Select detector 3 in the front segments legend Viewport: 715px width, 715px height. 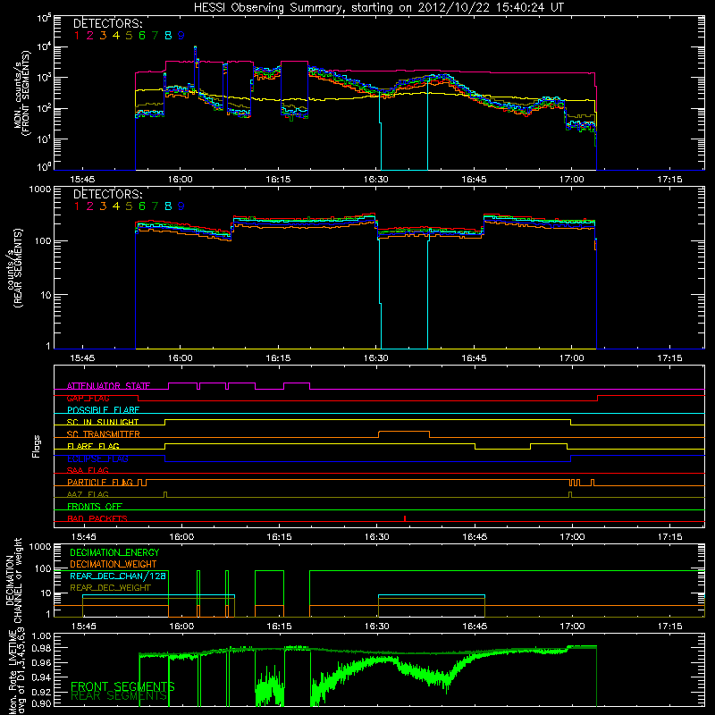pos(103,36)
